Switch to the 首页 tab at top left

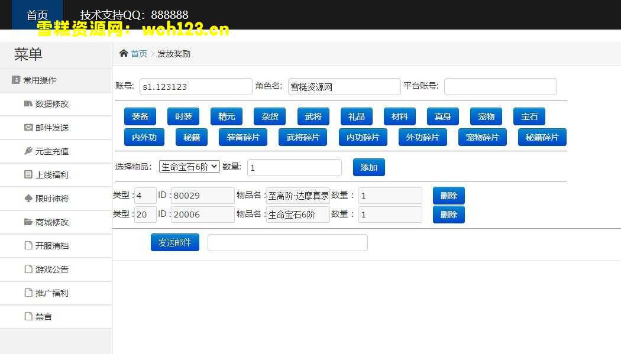pyautogui.click(x=37, y=15)
